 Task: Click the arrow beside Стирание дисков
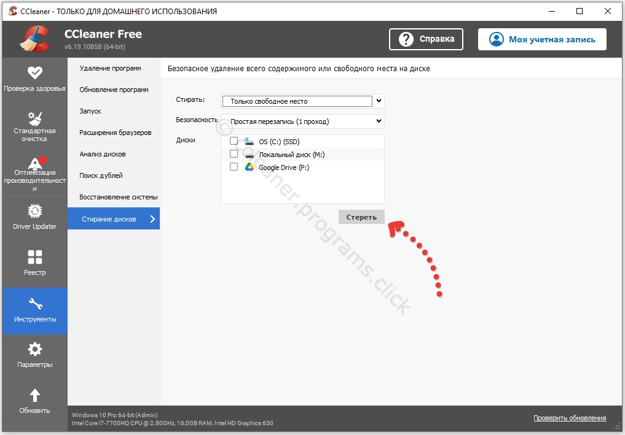click(152, 218)
